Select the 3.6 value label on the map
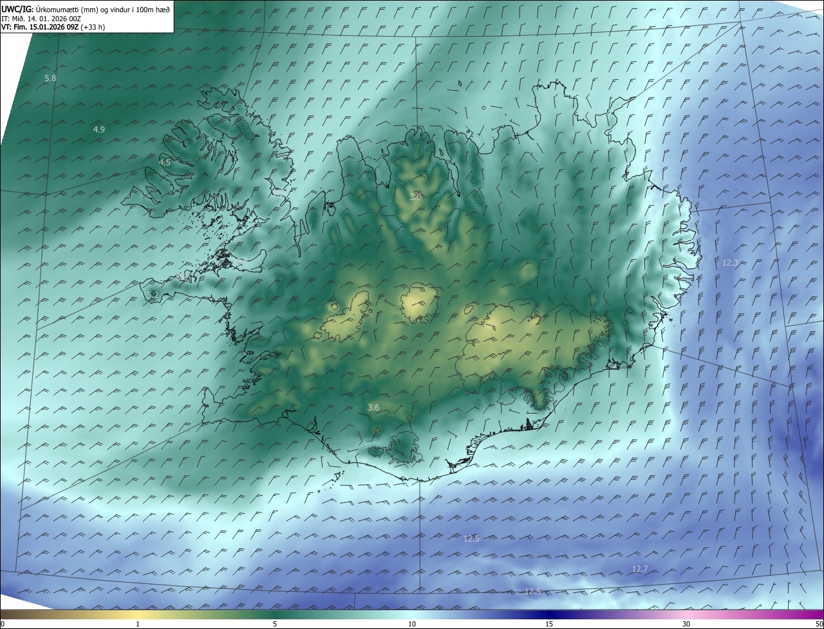The image size is (824, 629). tap(373, 407)
